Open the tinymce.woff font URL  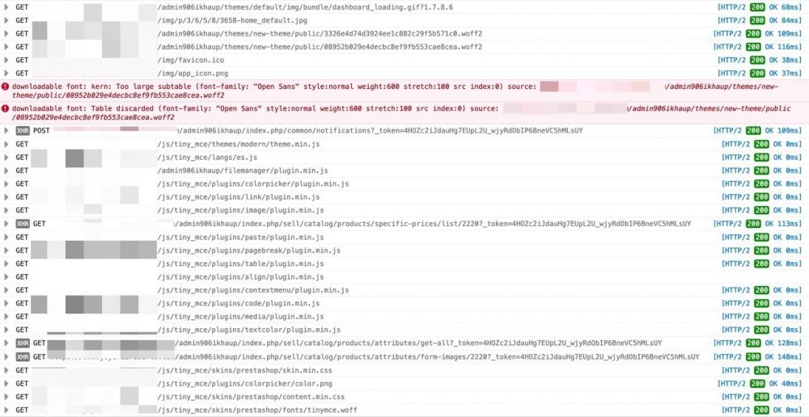tap(257, 410)
